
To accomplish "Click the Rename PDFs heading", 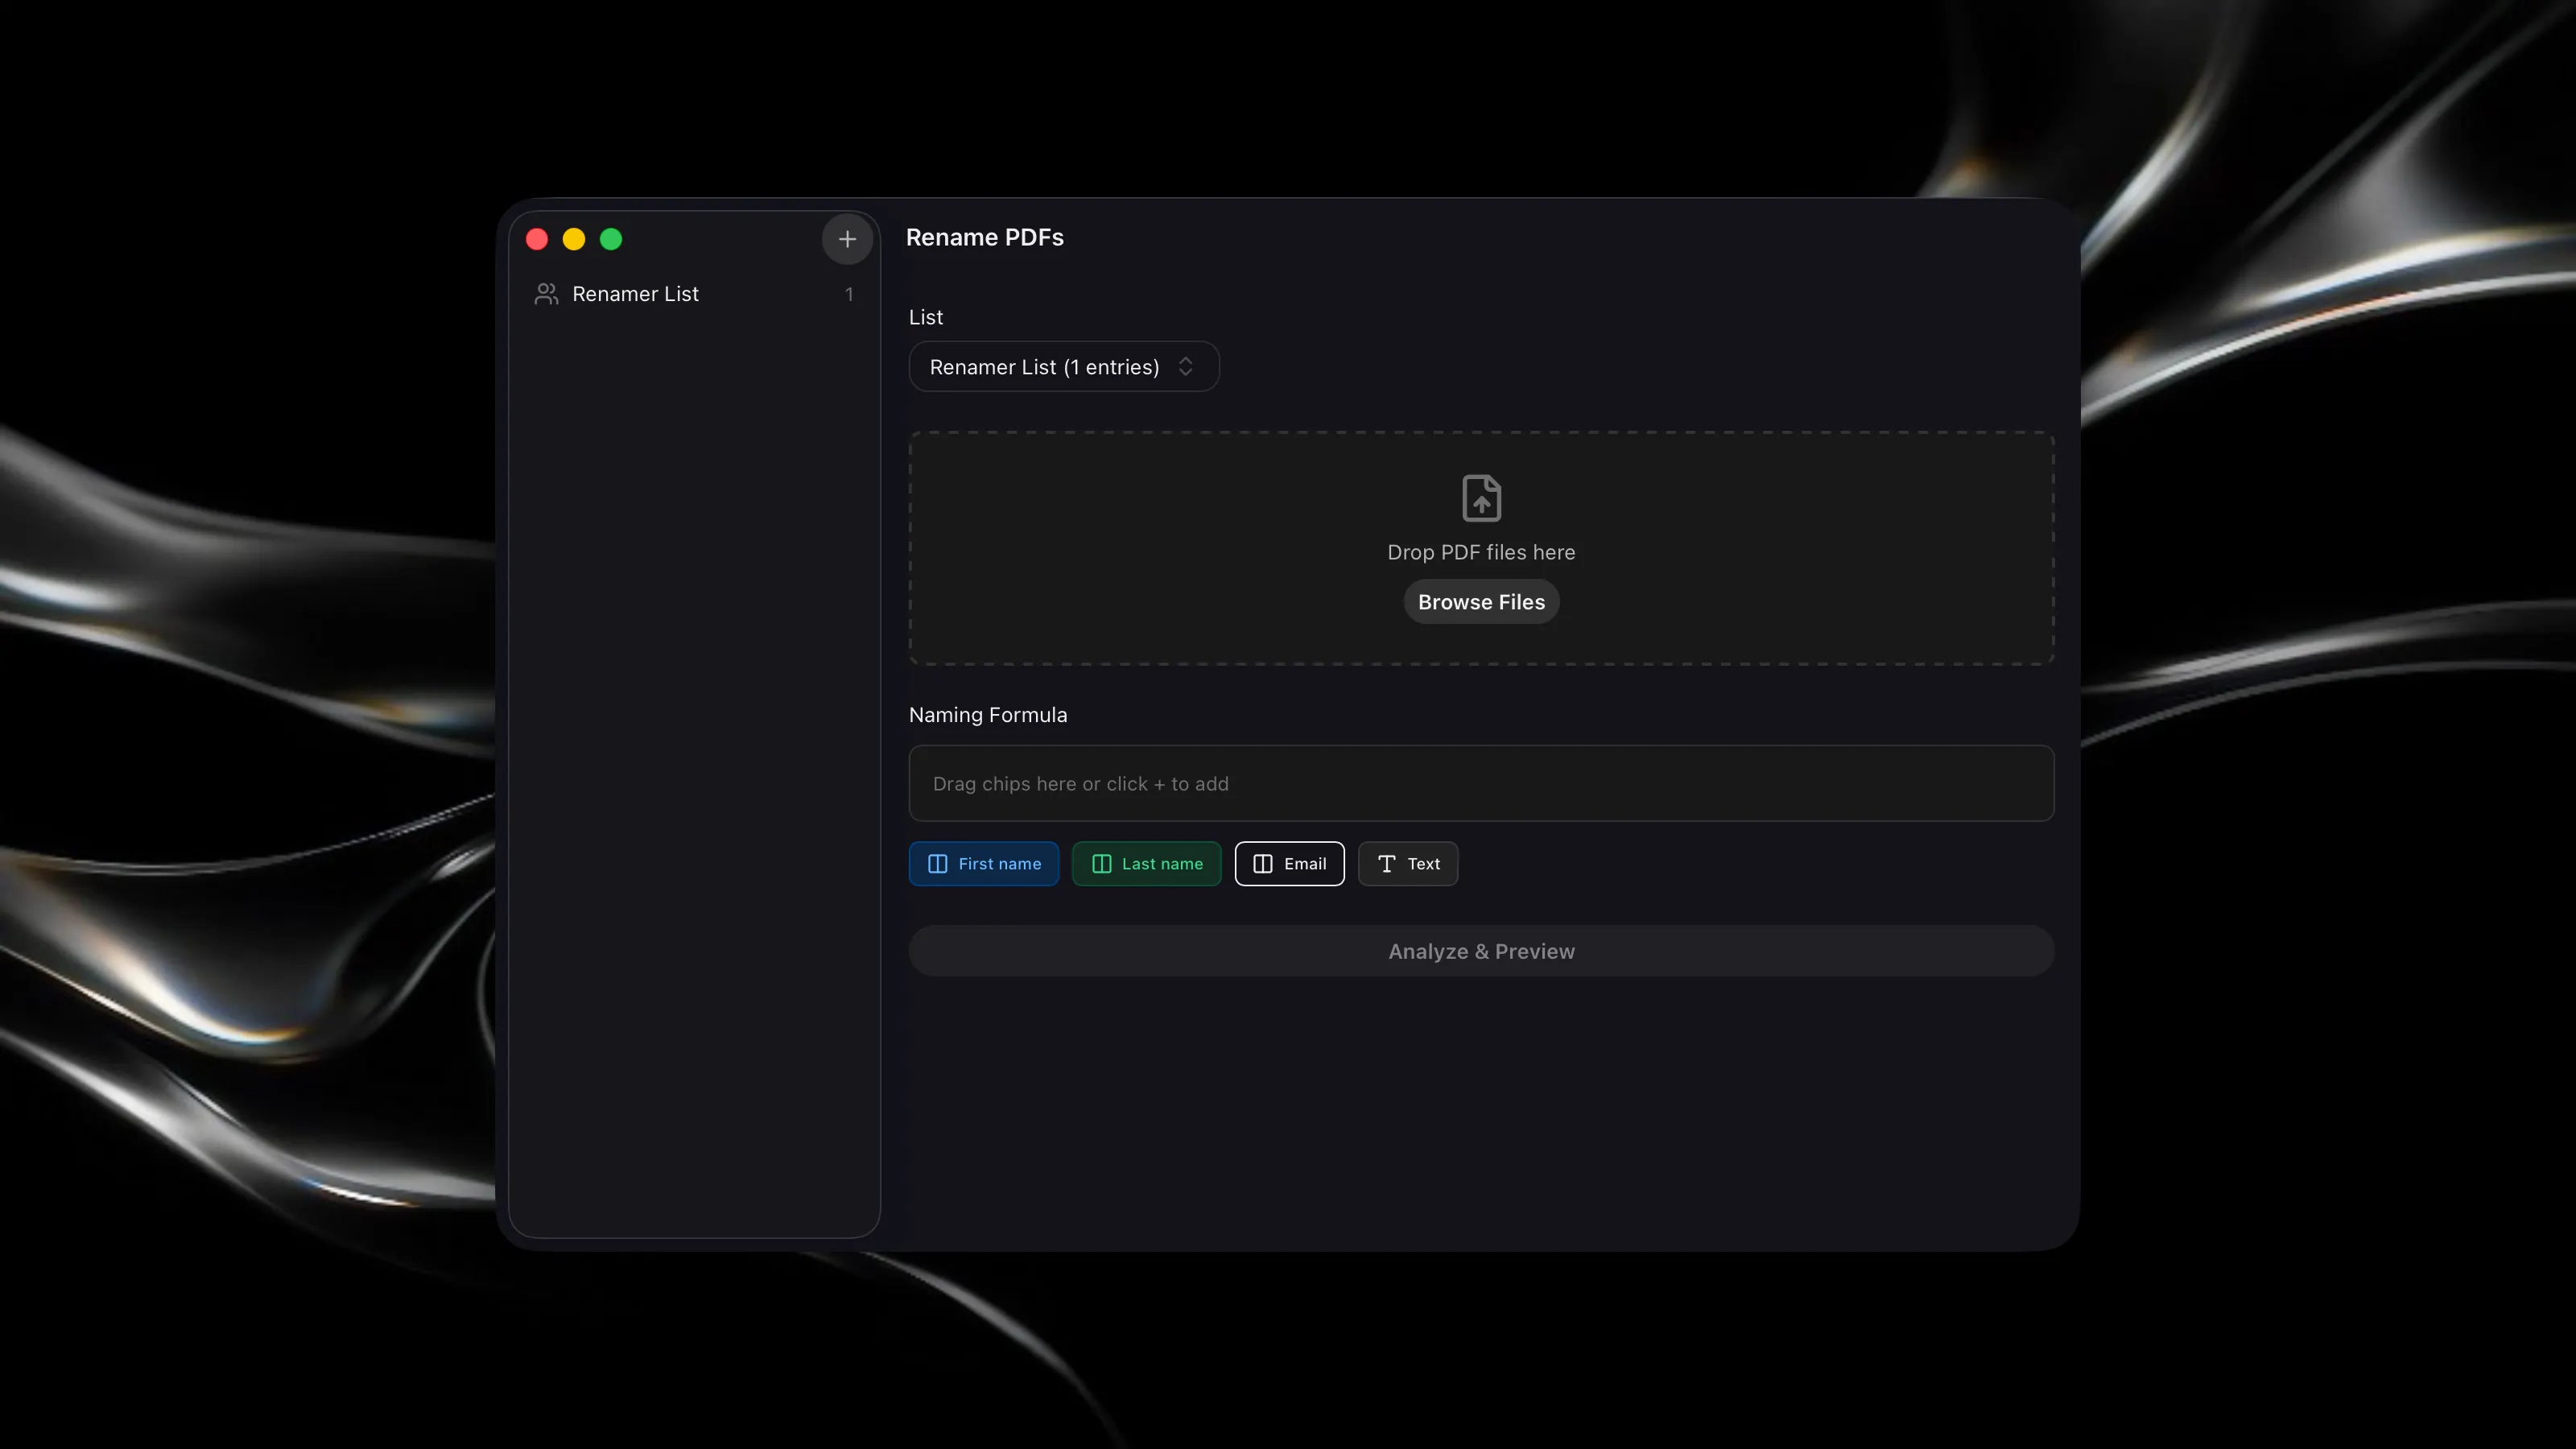I will 984,238.
